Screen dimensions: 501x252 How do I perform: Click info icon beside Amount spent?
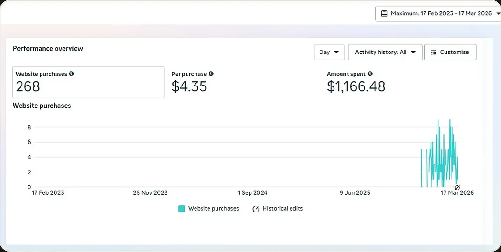click(x=369, y=73)
